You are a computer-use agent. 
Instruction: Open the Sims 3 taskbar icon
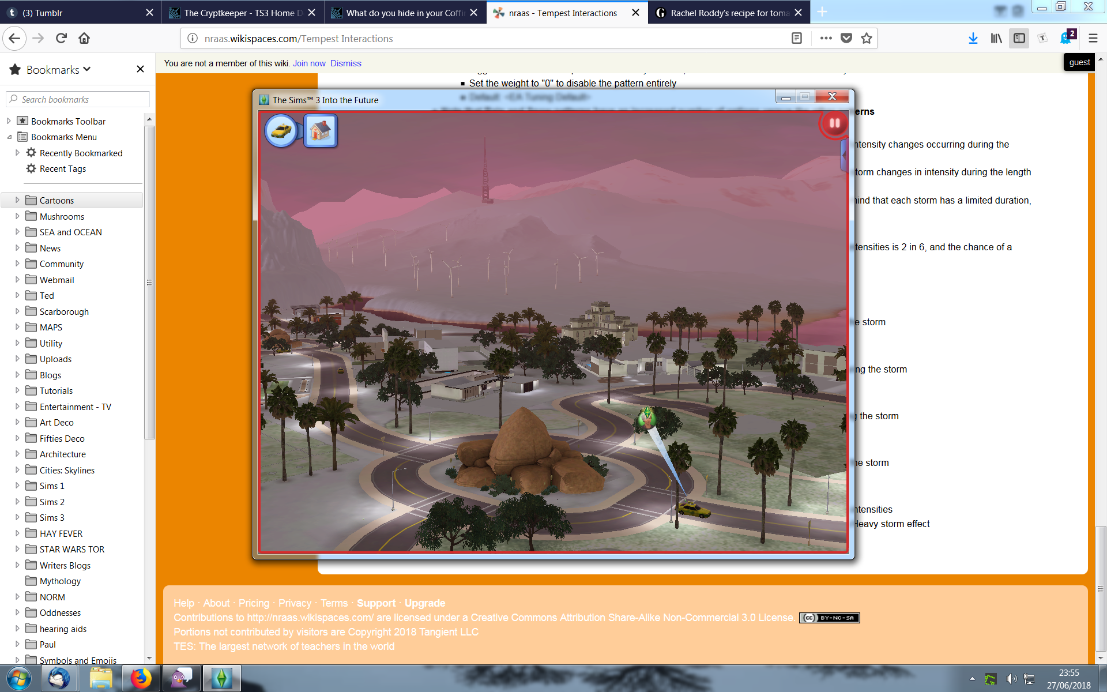coord(221,679)
